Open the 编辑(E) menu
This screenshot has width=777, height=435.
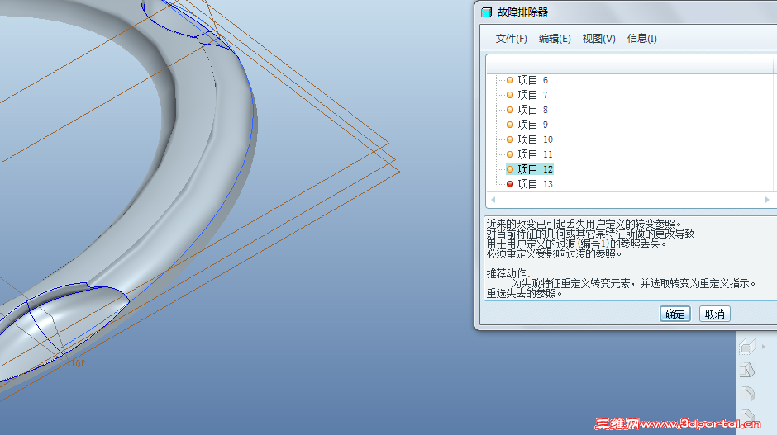(x=555, y=39)
